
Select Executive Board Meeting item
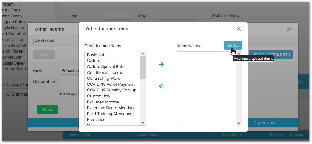pos(110,108)
